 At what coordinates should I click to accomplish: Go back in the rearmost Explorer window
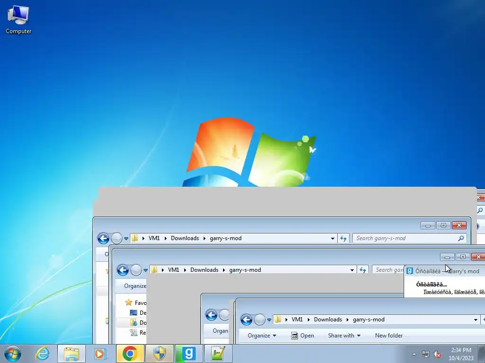[103, 238]
